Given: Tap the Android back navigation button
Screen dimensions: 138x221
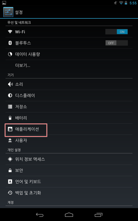Looking at the screenshot, I should pos(40,215).
